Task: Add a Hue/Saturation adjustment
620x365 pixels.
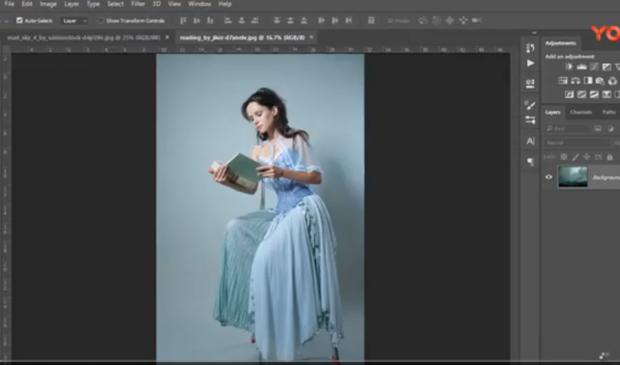Action: click(563, 81)
